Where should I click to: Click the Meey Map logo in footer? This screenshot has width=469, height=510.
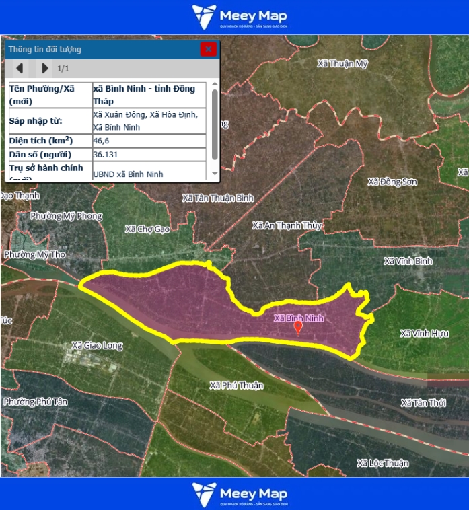[x=240, y=494]
